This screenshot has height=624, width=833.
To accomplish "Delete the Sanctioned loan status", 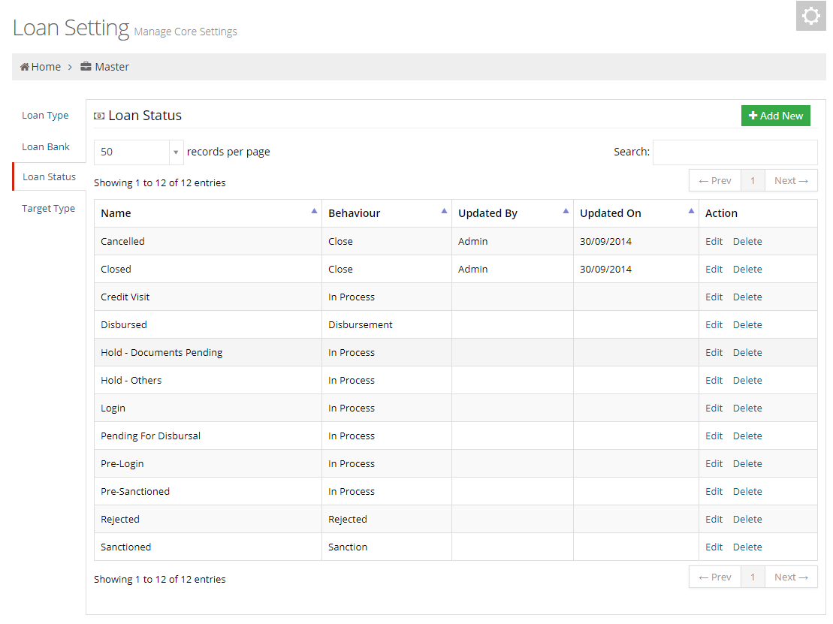I will (x=747, y=547).
